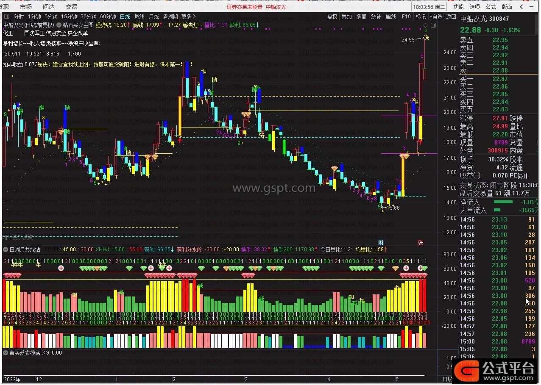Switch chart to 分时 view
Viewport: 541px width, 385px height.
[19, 17]
